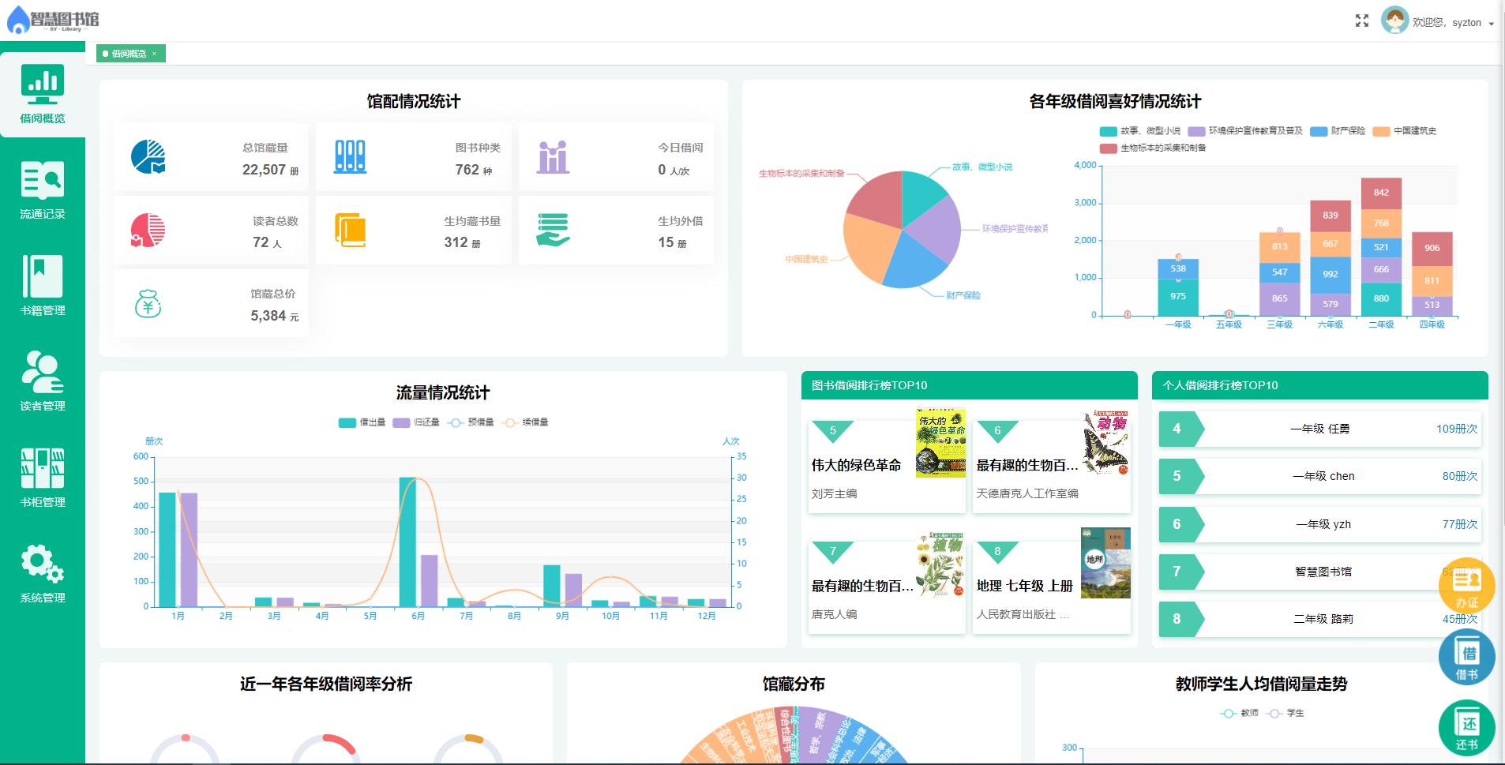
Task: Click the 总馆藏量 pie chart icon
Action: click(x=148, y=157)
